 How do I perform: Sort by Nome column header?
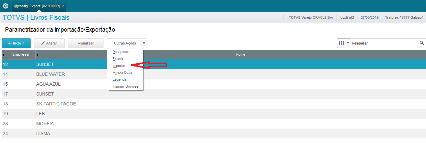(241, 54)
